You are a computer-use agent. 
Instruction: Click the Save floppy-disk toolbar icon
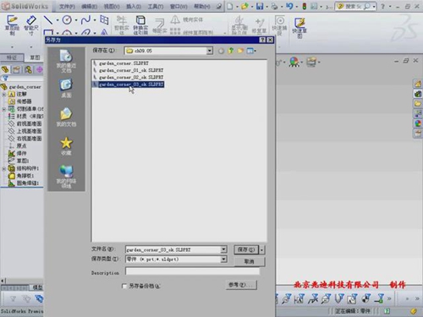[x=260, y=6]
